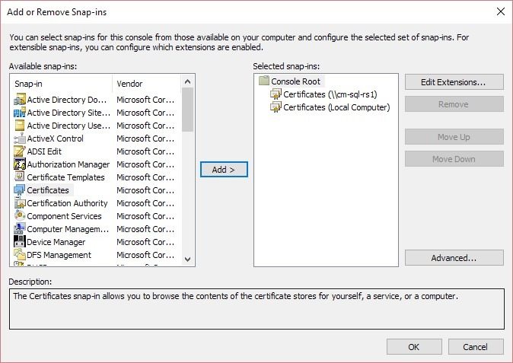Pick the Authorization Manager icon
This screenshot has height=363, width=513.
[20, 164]
